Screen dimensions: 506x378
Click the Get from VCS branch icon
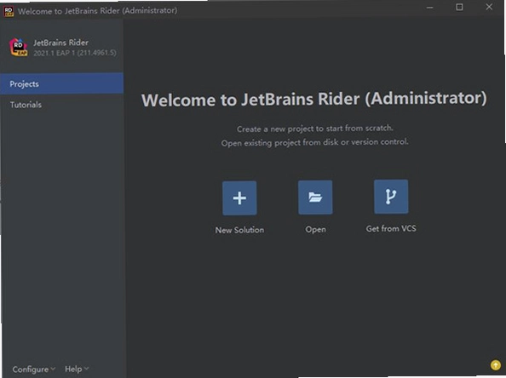tap(391, 197)
